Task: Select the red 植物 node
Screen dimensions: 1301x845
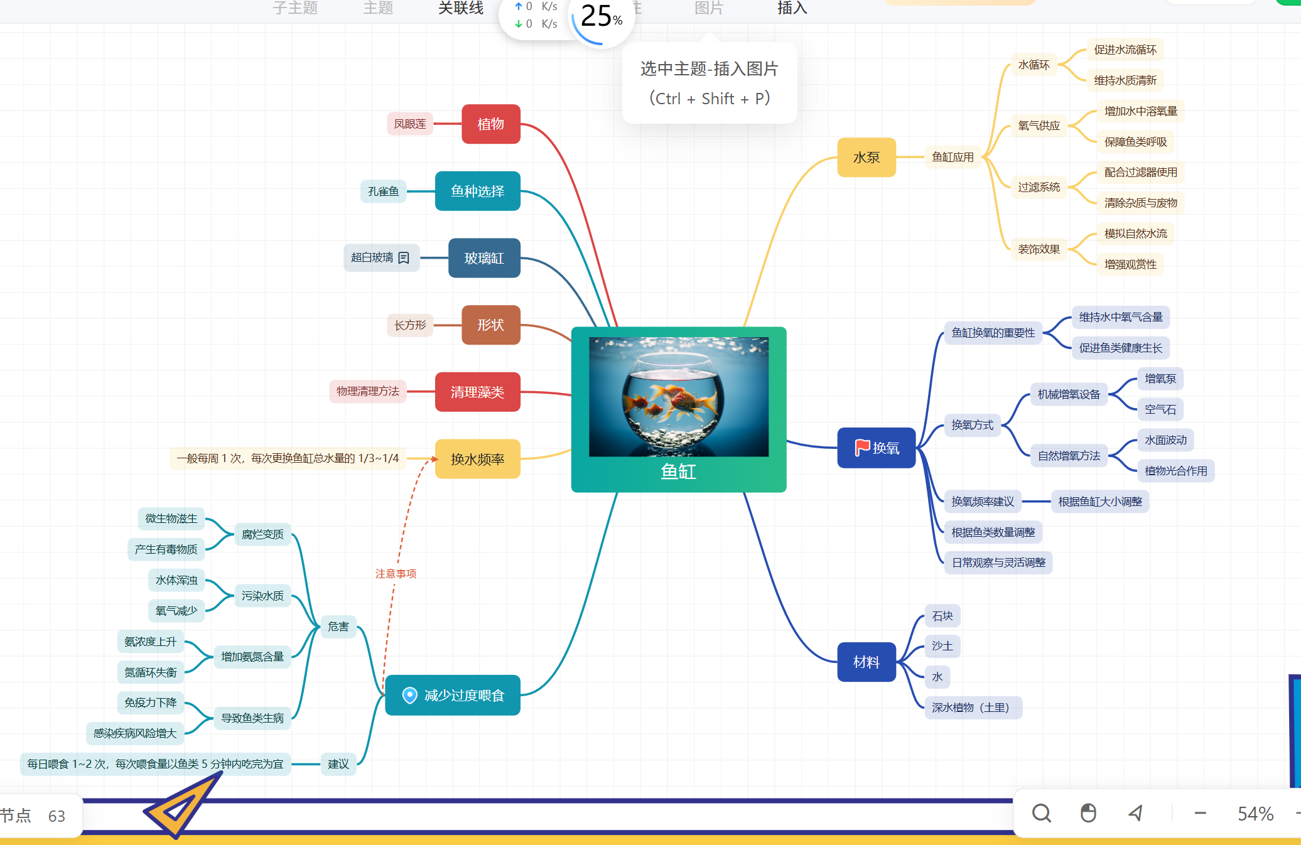Action: pos(490,124)
